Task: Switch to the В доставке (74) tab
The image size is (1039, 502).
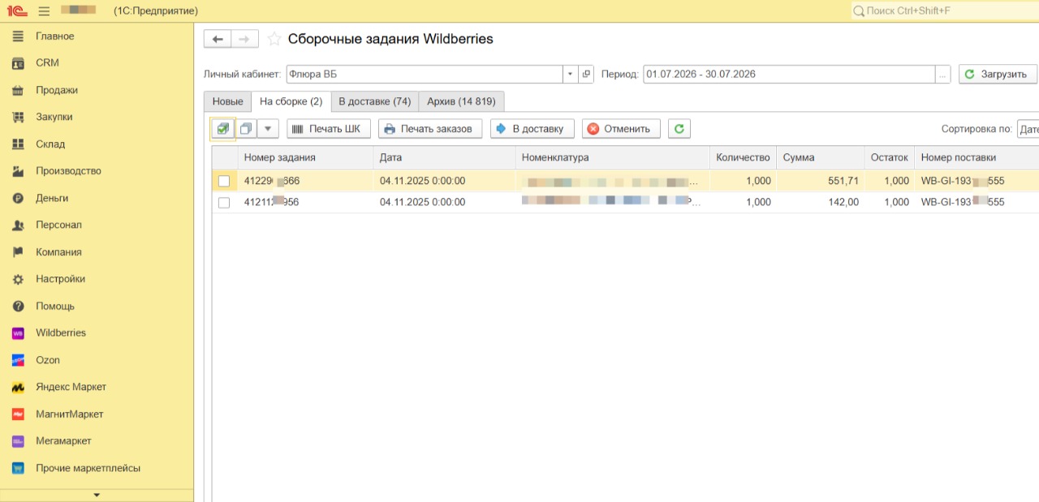Action: [375, 101]
